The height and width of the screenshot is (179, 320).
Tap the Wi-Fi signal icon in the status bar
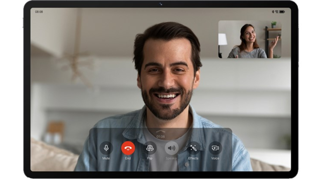coord(277,12)
